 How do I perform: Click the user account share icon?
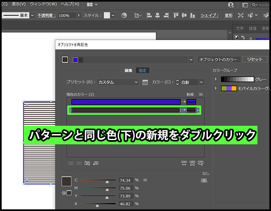pos(231,5)
